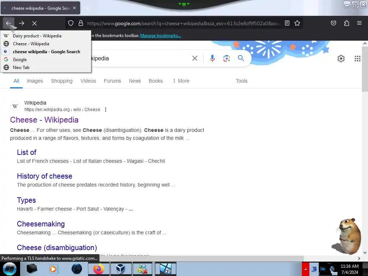Screen dimensions: 368x276
Task: Stop loading the page with the X button
Action: tap(34, 23)
